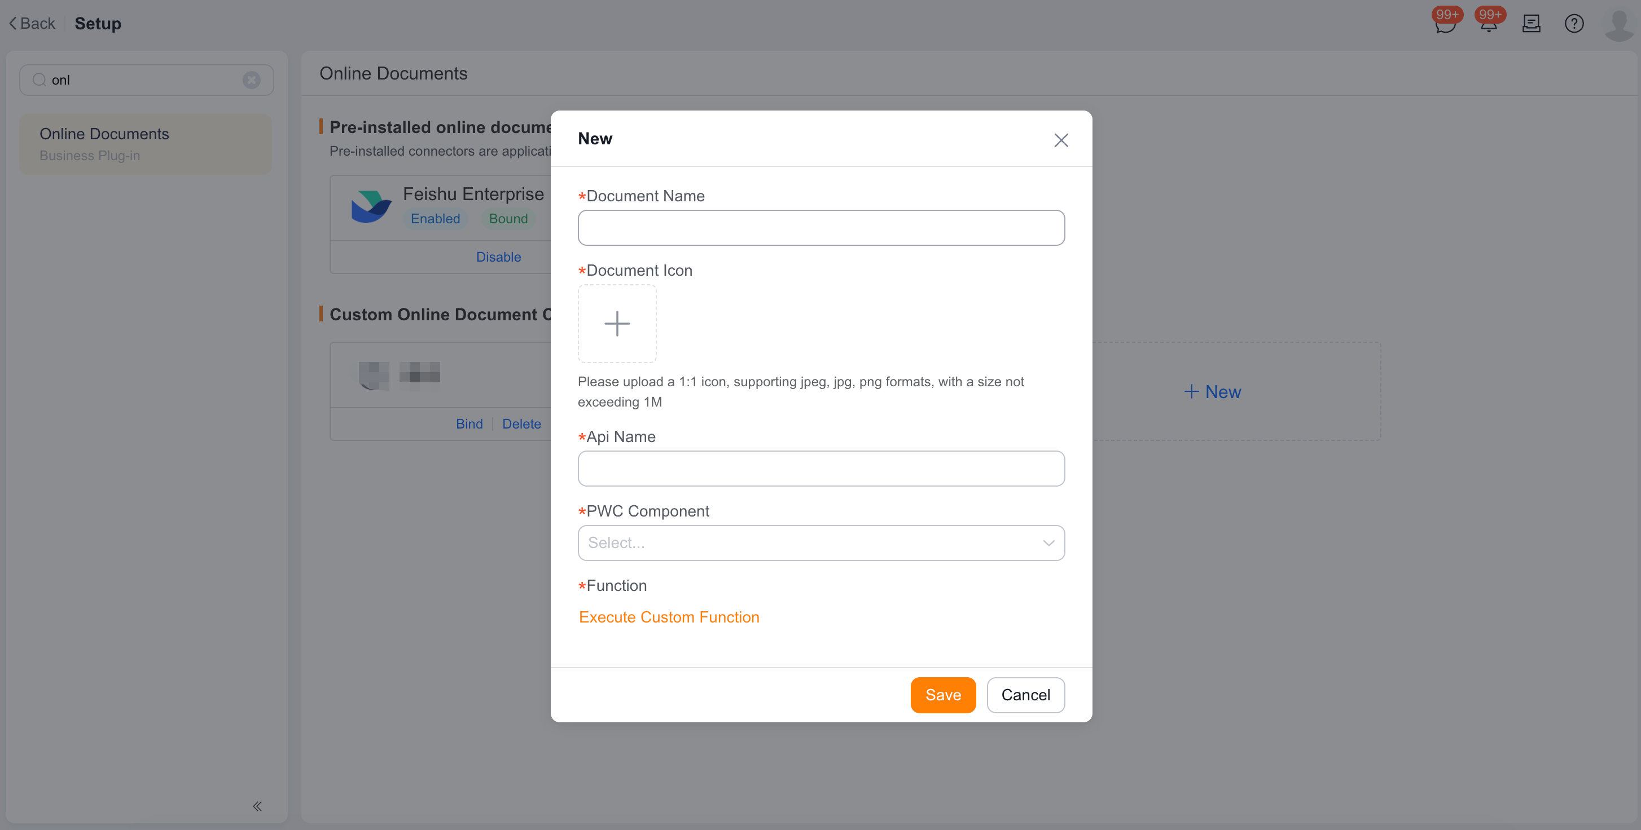Clear the search field text
Image resolution: width=1641 pixels, height=830 pixels.
[252, 80]
